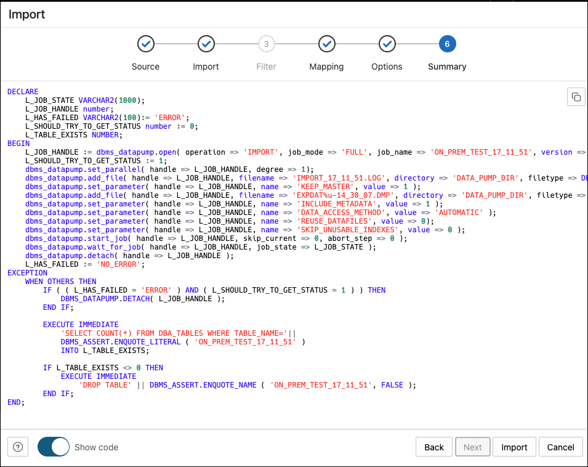Click the Options step checkmark circle

coord(387,44)
